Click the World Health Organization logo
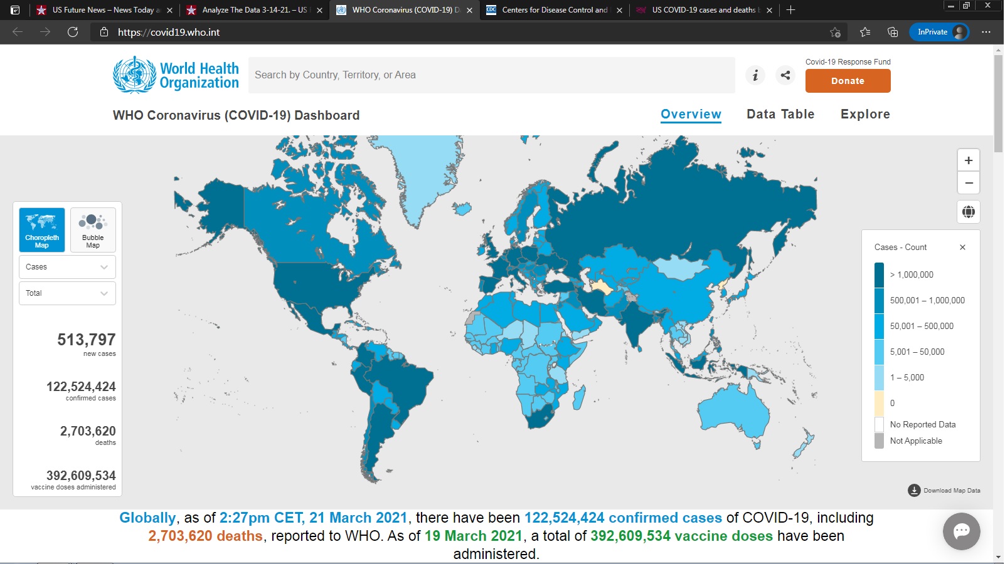The width and height of the screenshot is (1005, 564). click(176, 75)
